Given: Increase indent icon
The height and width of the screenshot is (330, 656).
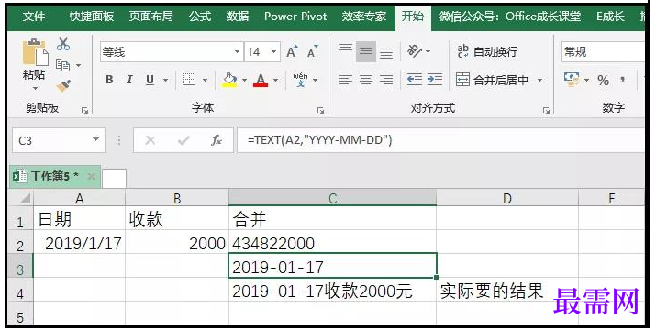Looking at the screenshot, I should pos(435,80).
